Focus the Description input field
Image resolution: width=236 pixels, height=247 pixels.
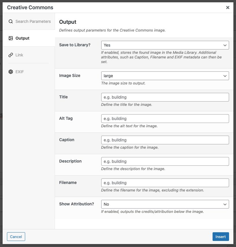(165, 161)
